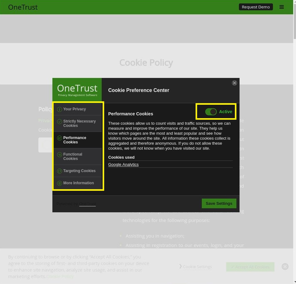The width and height of the screenshot is (296, 284).
Task: Click the Strictly Necessary Cookies checkmark icon
Action: (x=60, y=121)
